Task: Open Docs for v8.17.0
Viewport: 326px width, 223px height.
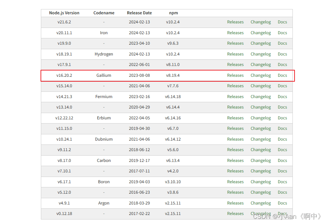Action: pos(282,161)
